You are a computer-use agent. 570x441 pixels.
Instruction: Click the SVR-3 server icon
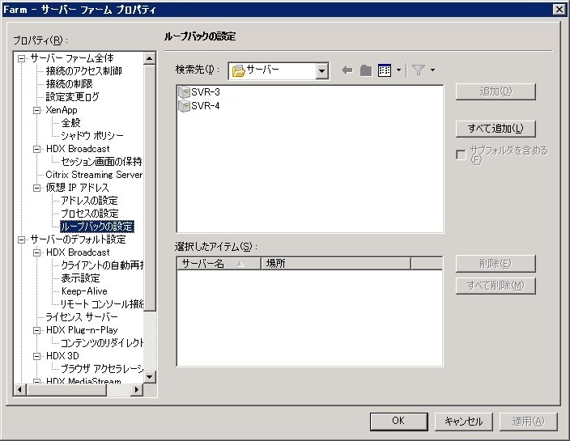184,92
